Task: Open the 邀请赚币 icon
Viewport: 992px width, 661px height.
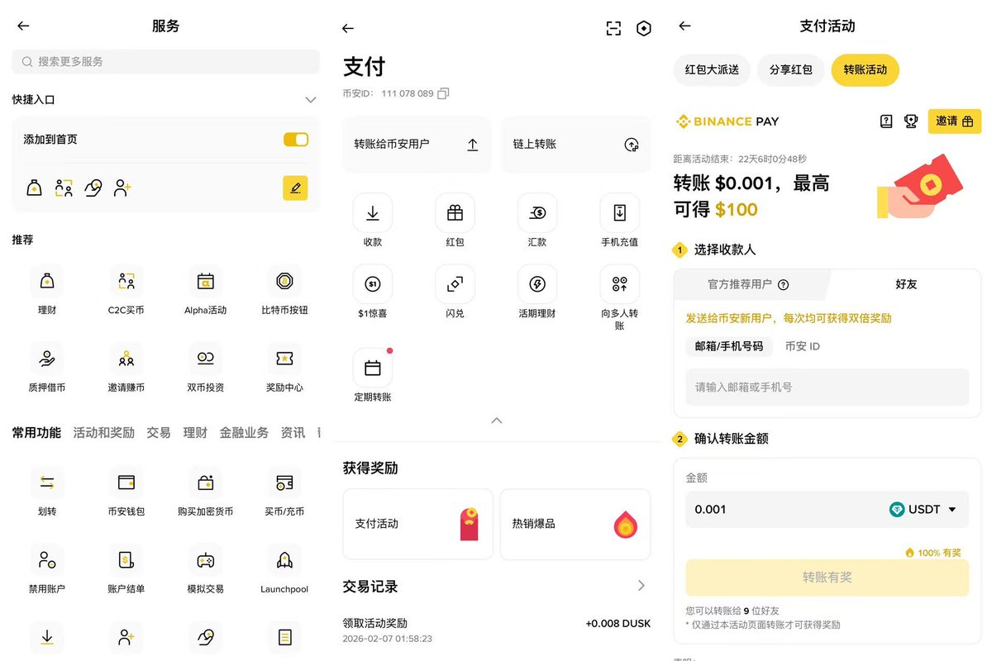Action: coord(126,359)
